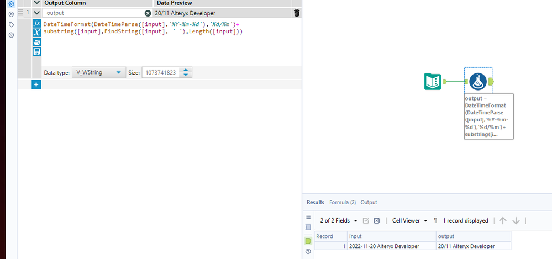Open the Annotation tag icon in sidebar
552x259 pixels.
11,25
